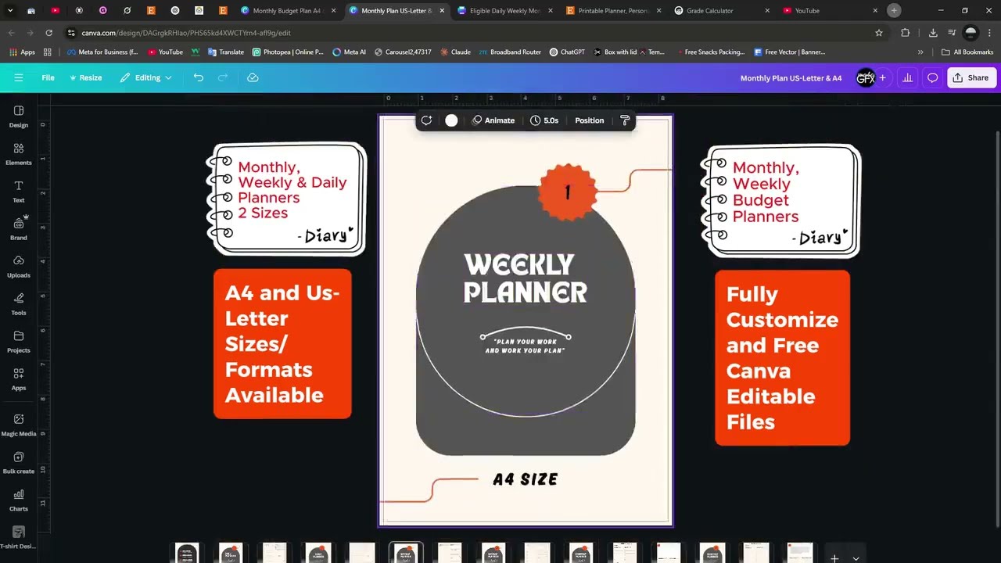Switch to Printable Planner browser tab
1001x563 pixels.
tap(613, 11)
